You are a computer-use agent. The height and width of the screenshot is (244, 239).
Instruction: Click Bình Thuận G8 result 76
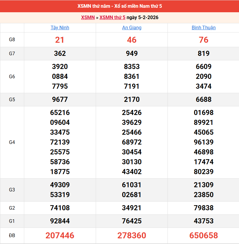click(203, 40)
